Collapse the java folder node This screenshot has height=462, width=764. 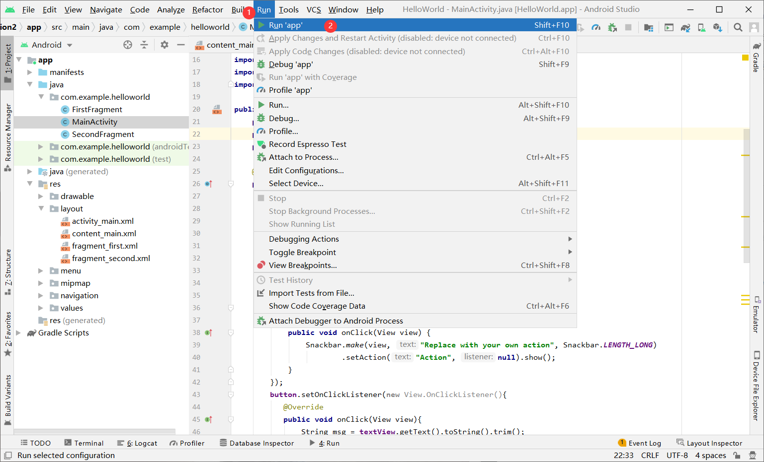30,84
